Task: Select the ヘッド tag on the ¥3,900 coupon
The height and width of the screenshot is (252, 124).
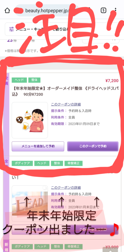Action: [42, 246]
